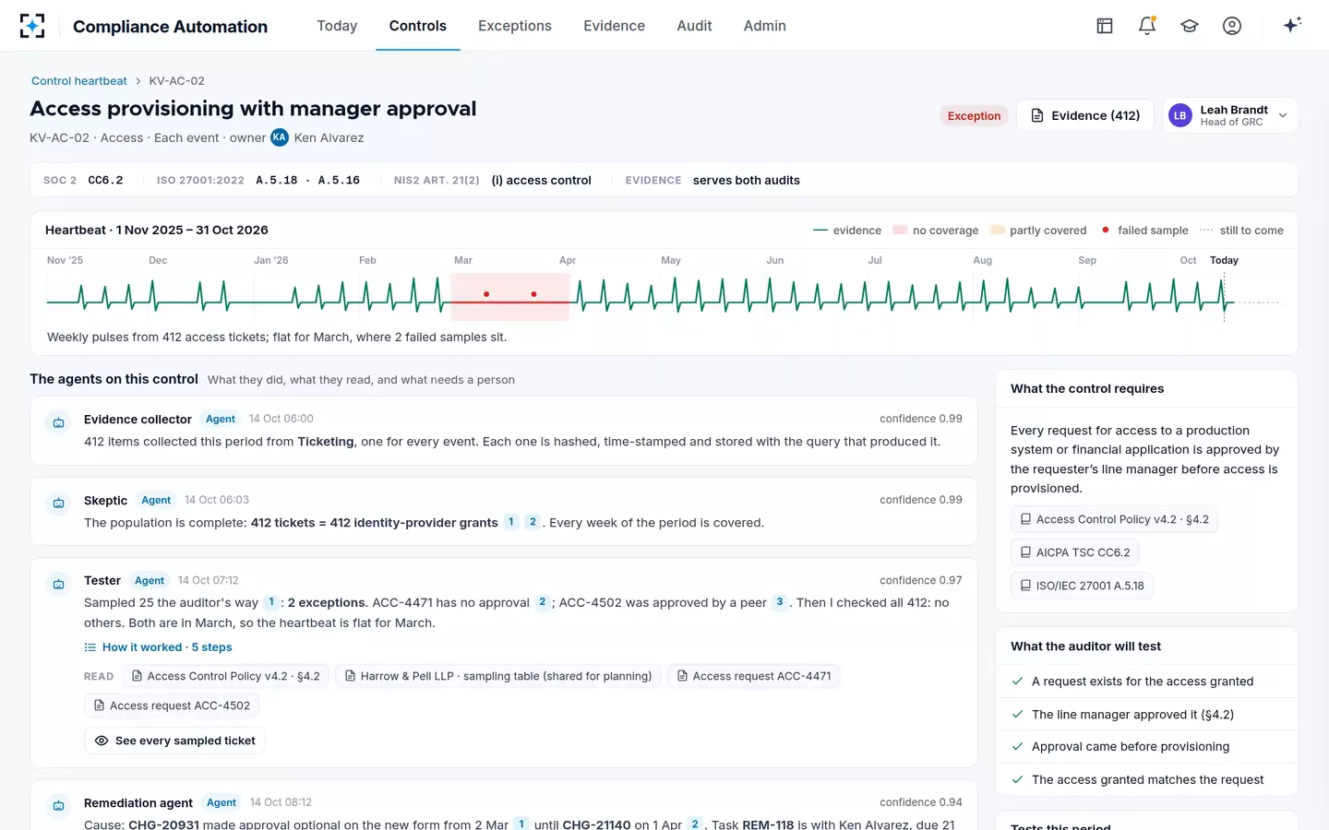Open the notifications bell
The width and height of the screenshot is (1329, 830).
(x=1147, y=26)
